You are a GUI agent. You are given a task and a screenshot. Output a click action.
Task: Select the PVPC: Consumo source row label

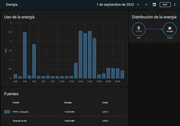pyautogui.click(x=20, y=112)
